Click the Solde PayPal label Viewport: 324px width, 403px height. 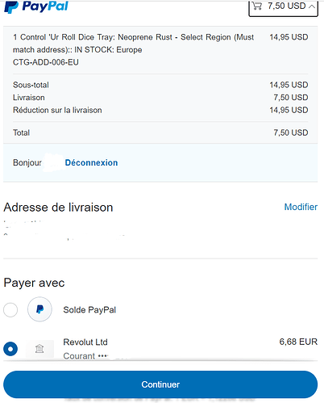point(89,310)
